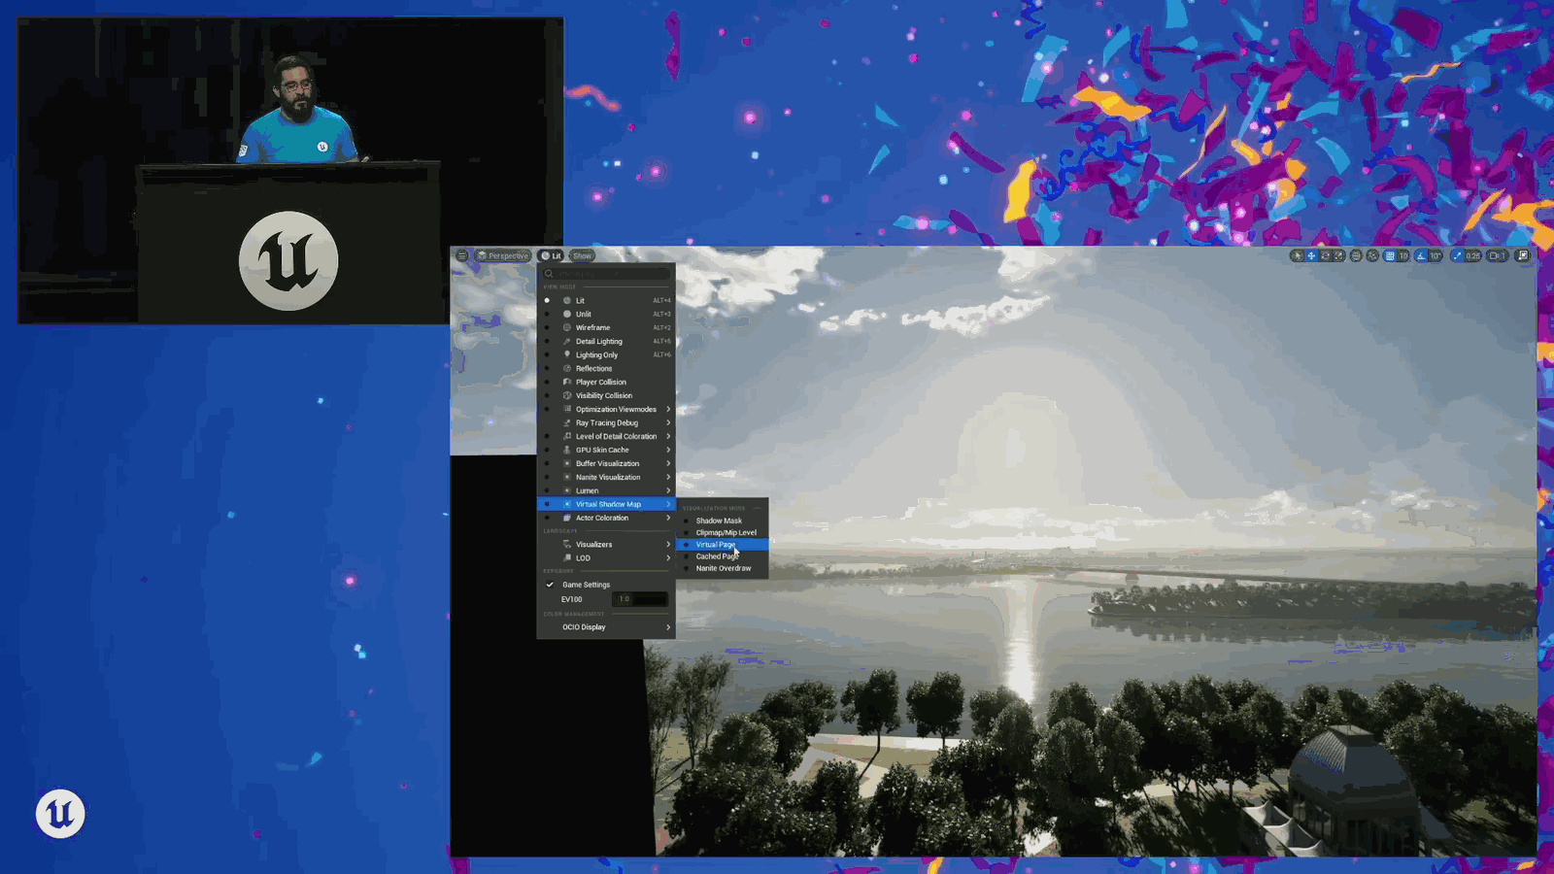Activate the select mode arrow tool
Image resolution: width=1554 pixels, height=874 pixels.
(x=1297, y=255)
